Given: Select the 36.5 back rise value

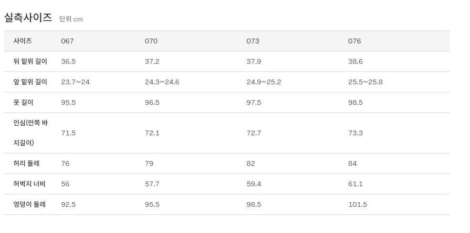Looking at the screenshot, I should (x=69, y=61).
